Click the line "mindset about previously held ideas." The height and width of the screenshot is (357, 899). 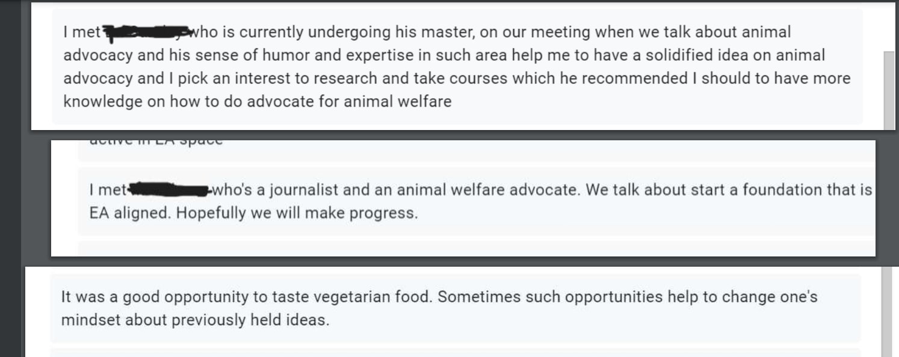pyautogui.click(x=196, y=320)
